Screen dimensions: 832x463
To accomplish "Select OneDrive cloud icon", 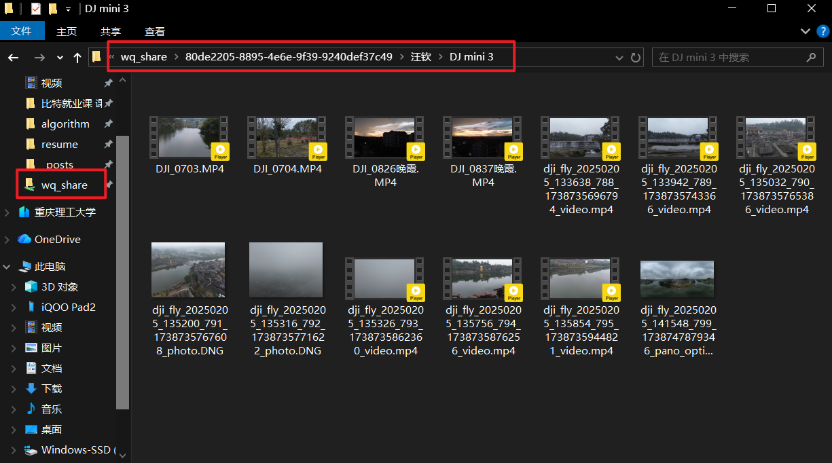I will [x=24, y=239].
